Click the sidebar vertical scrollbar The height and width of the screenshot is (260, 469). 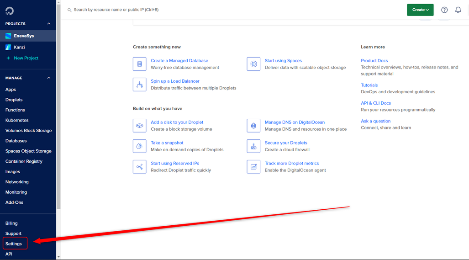pyautogui.click(x=58, y=108)
